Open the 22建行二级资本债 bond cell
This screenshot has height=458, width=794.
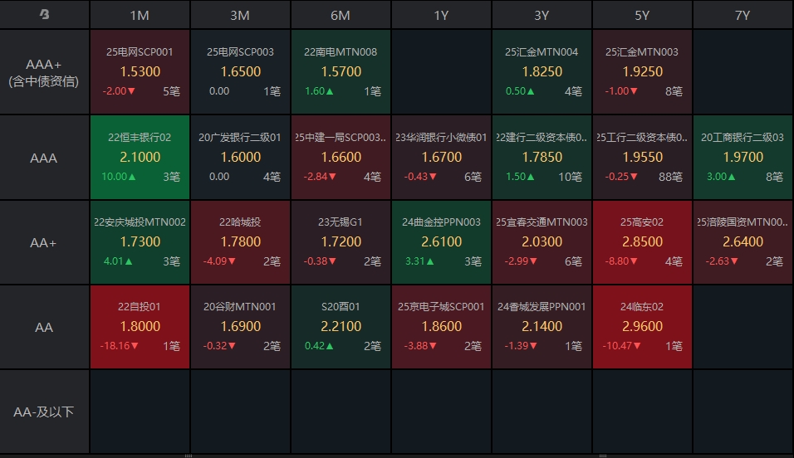542,158
